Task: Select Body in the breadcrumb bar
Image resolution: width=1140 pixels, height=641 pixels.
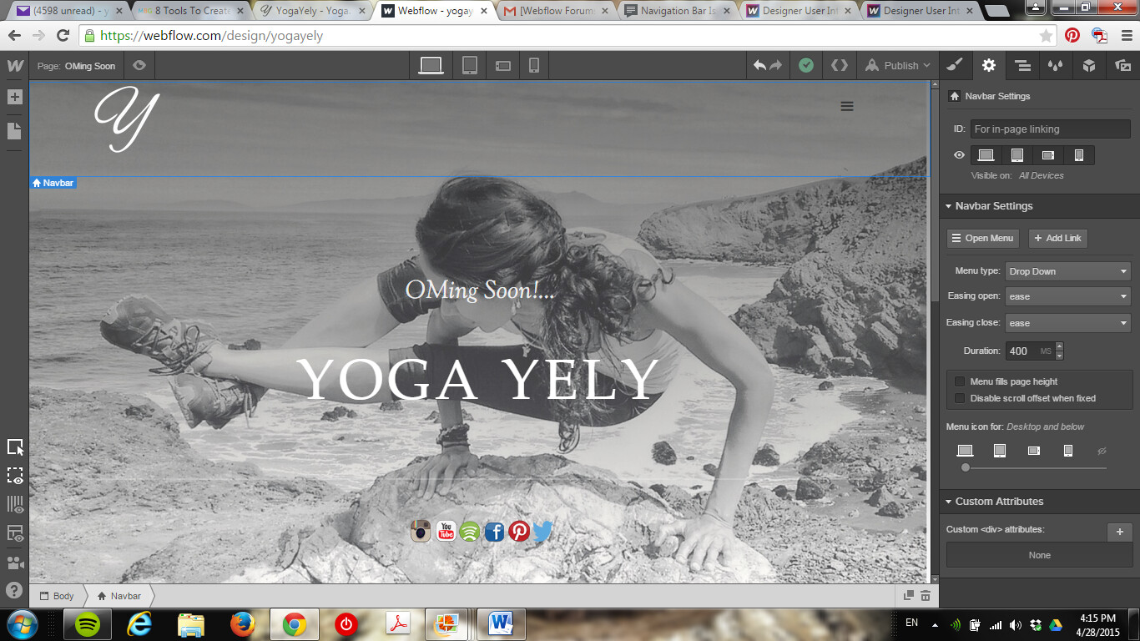Action: coord(57,596)
